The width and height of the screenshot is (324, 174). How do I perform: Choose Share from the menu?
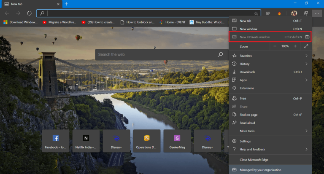[x=270, y=107]
